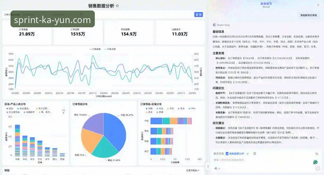Click the expand-editor icon in chat box
The height and width of the screenshot is (175, 324).
coord(316,154)
